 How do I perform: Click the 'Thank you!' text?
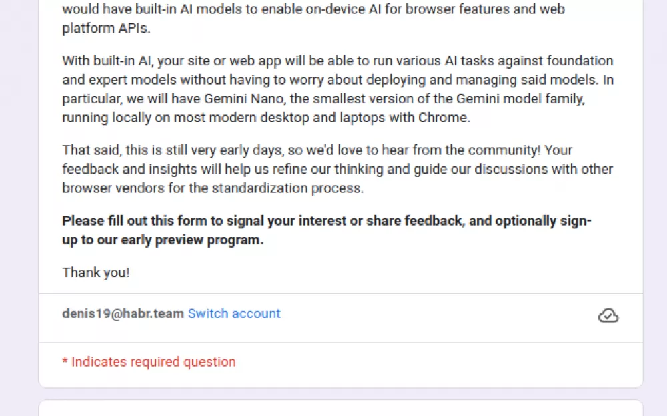click(x=95, y=272)
